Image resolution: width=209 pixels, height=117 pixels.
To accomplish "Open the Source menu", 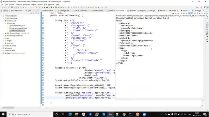I will point(11,5).
